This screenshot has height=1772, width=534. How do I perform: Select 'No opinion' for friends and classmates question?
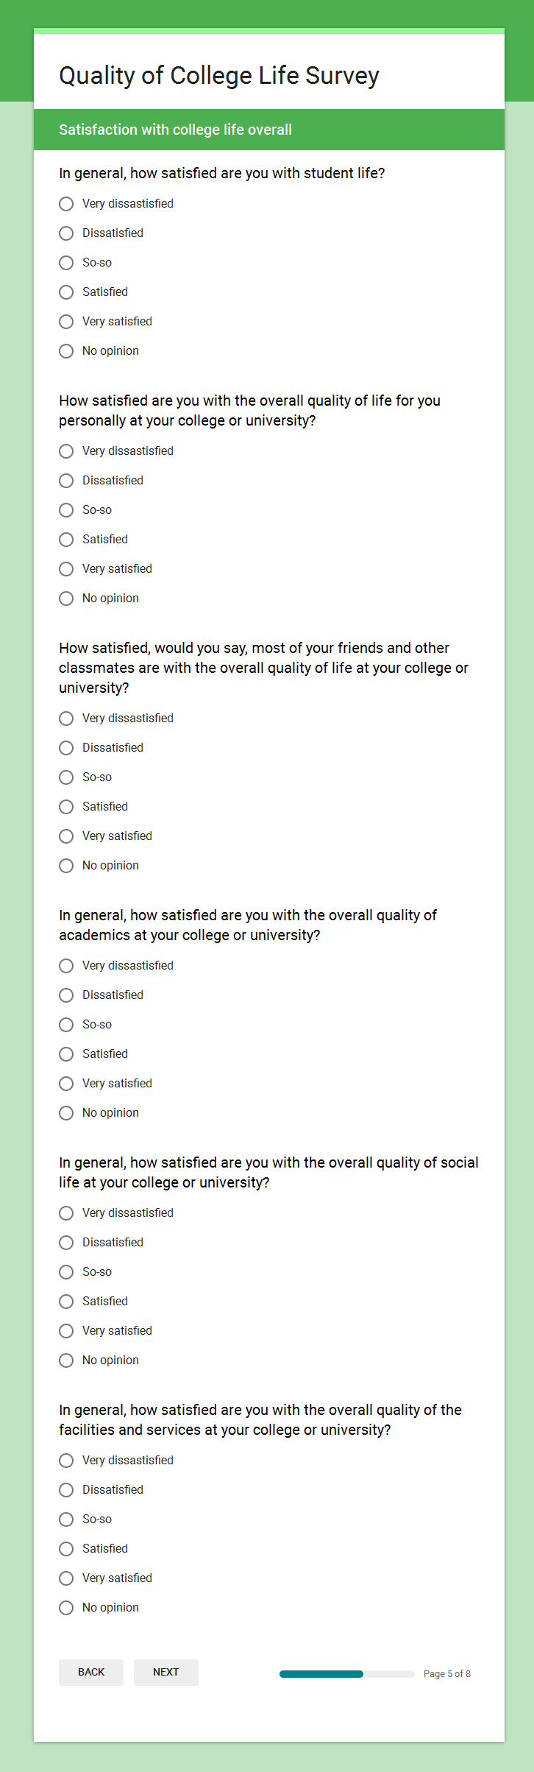(x=66, y=866)
